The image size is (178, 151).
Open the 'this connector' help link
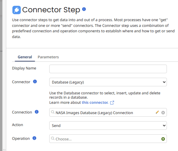point(95,102)
